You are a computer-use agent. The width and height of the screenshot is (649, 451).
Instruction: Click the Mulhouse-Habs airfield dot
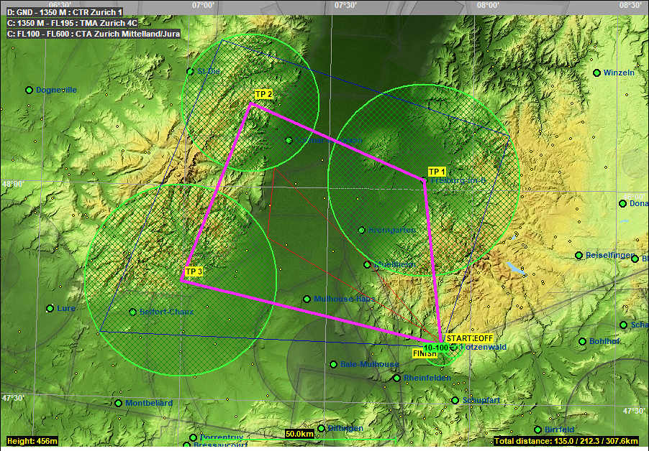point(307,299)
